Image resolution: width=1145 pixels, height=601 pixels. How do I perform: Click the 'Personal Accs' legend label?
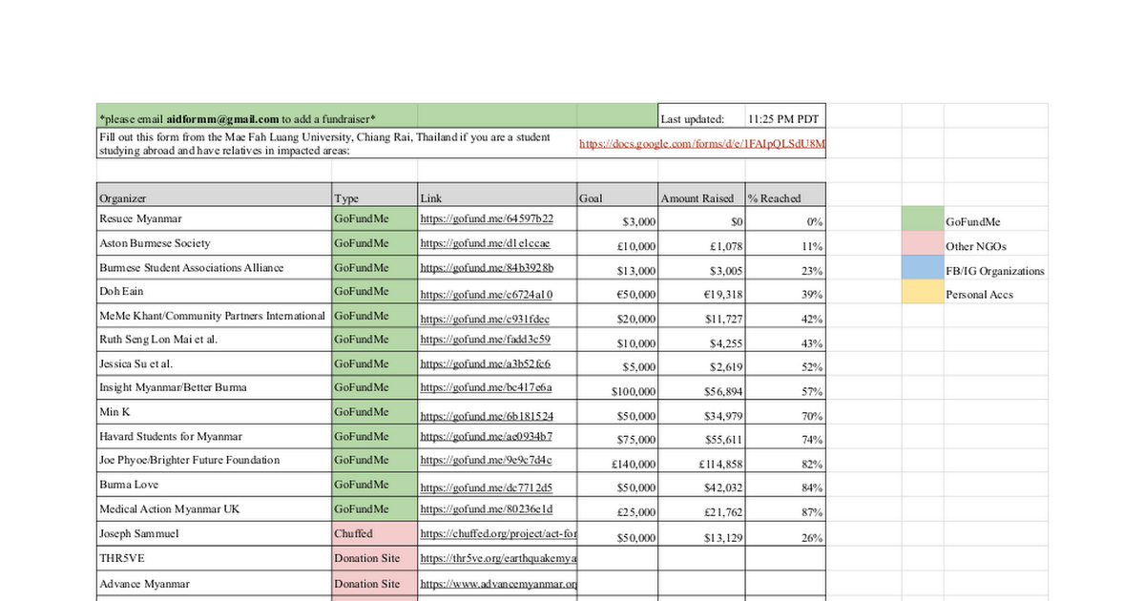(980, 295)
